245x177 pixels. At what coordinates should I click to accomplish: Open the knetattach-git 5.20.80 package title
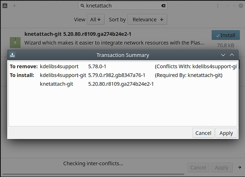pos(78,34)
